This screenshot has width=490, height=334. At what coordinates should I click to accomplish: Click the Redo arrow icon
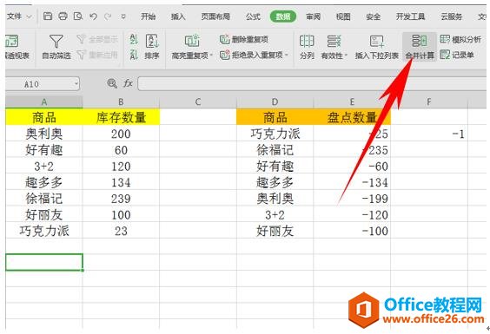point(108,16)
